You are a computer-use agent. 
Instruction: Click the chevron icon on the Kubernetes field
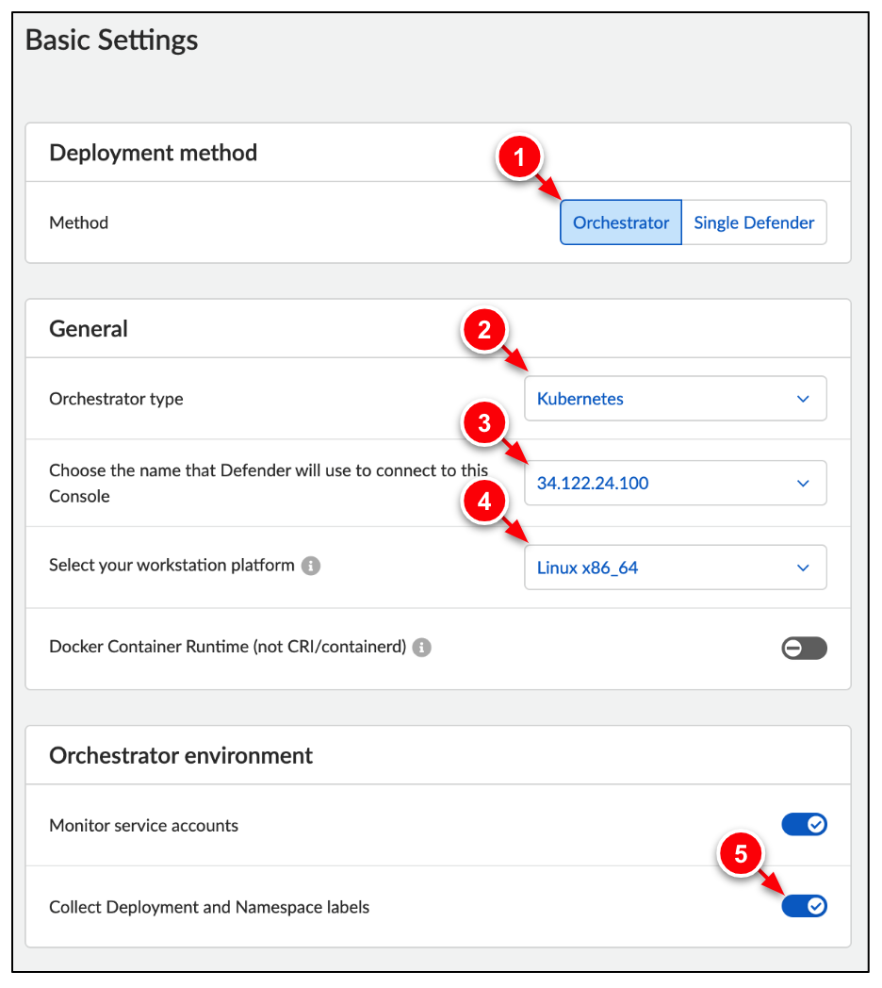click(x=803, y=398)
